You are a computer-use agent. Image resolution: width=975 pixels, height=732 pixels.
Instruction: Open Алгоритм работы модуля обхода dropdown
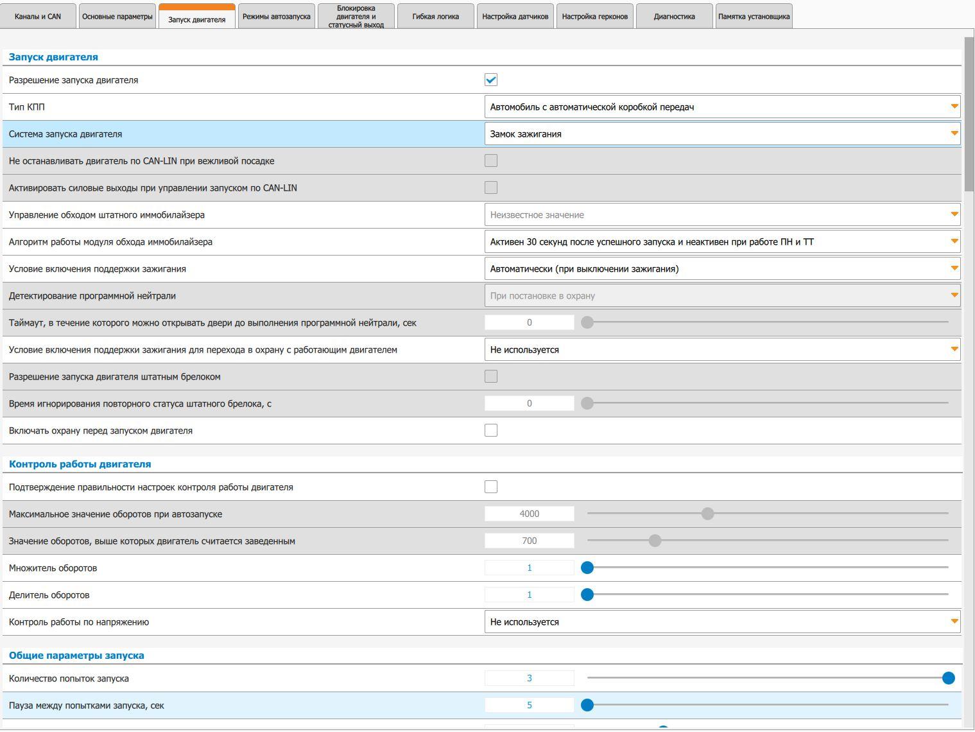(x=722, y=241)
